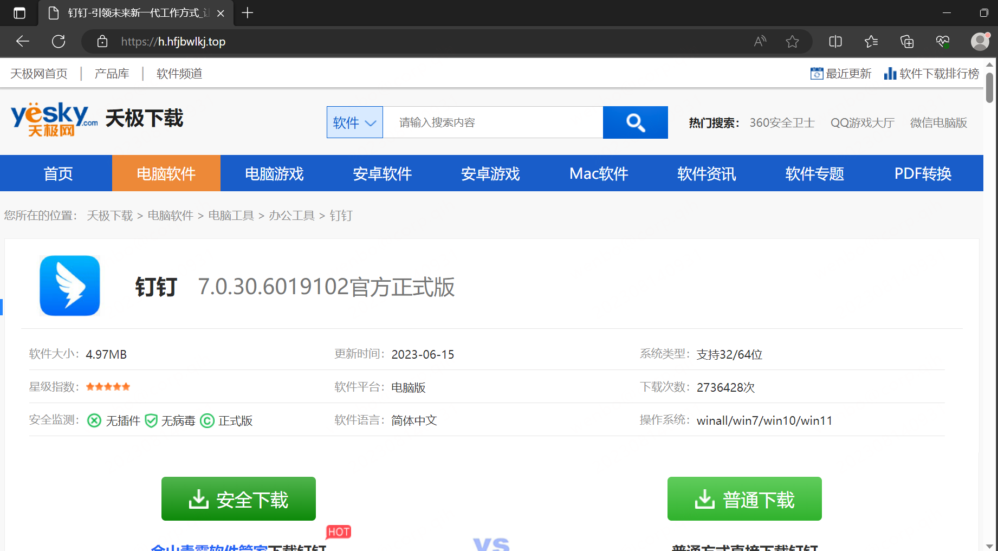The width and height of the screenshot is (998, 551).
Task: Click the address bar URL
Action: coord(173,42)
